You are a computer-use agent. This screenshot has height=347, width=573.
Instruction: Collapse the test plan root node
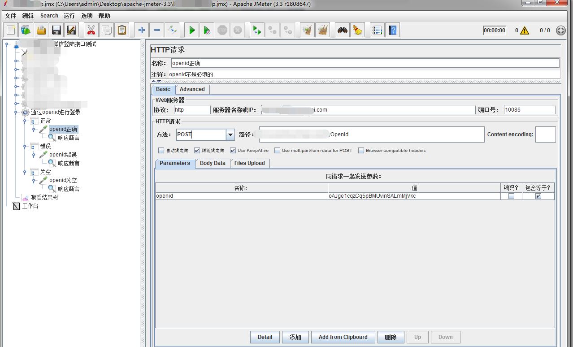click(7, 44)
